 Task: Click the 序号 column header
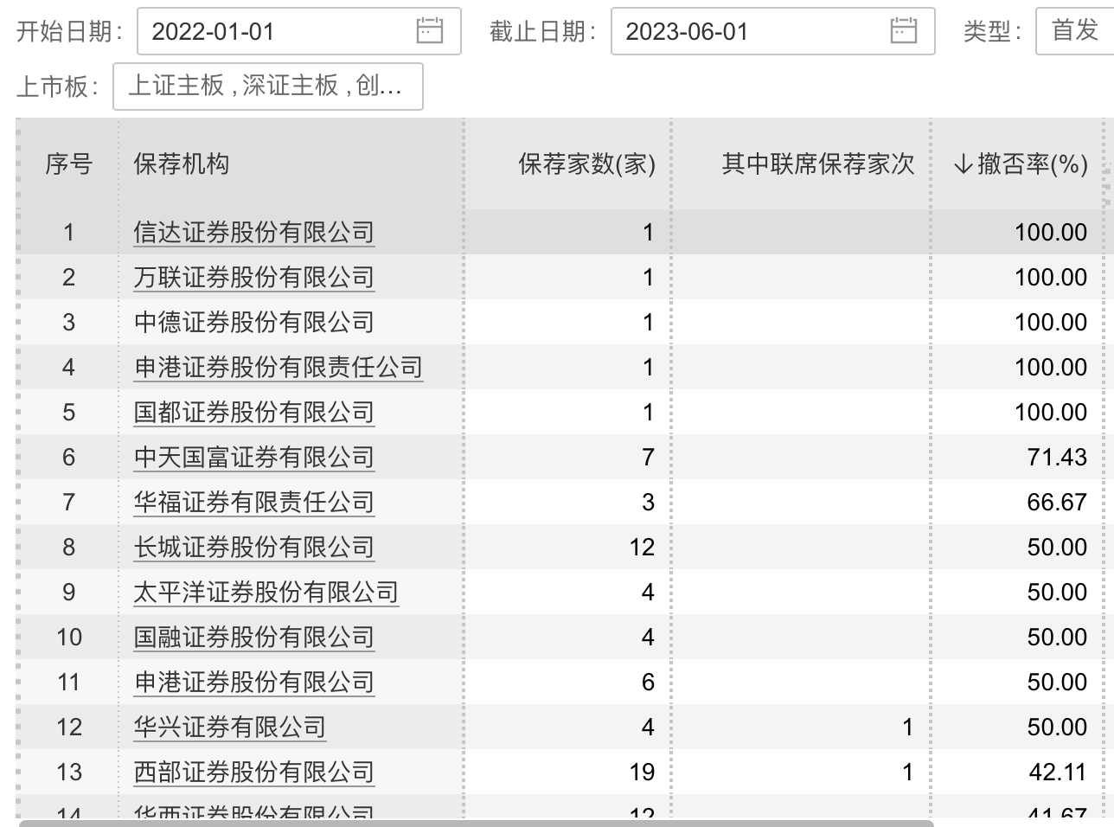point(68,164)
